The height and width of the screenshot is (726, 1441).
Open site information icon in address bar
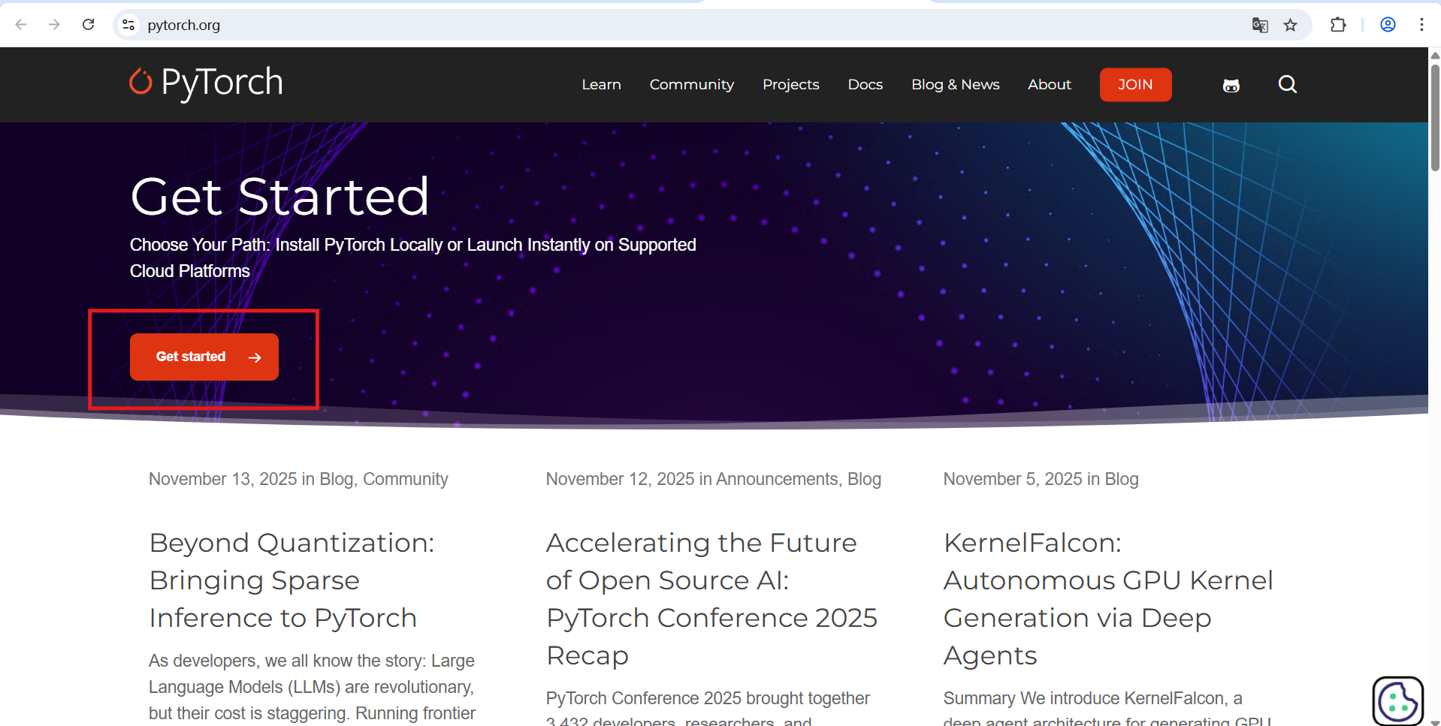(x=128, y=25)
